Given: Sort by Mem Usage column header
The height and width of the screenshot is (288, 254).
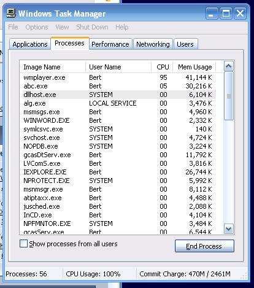Looking at the screenshot, I should tap(194, 67).
